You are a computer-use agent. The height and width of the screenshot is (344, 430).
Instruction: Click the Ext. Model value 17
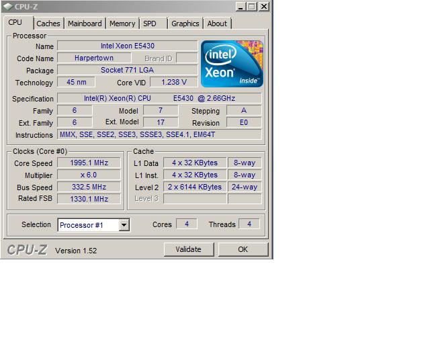161,122
